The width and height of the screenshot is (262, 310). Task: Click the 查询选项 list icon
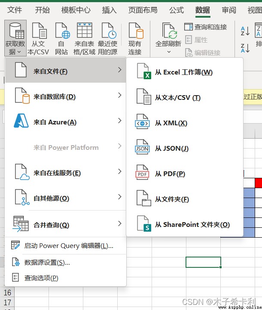point(15,277)
